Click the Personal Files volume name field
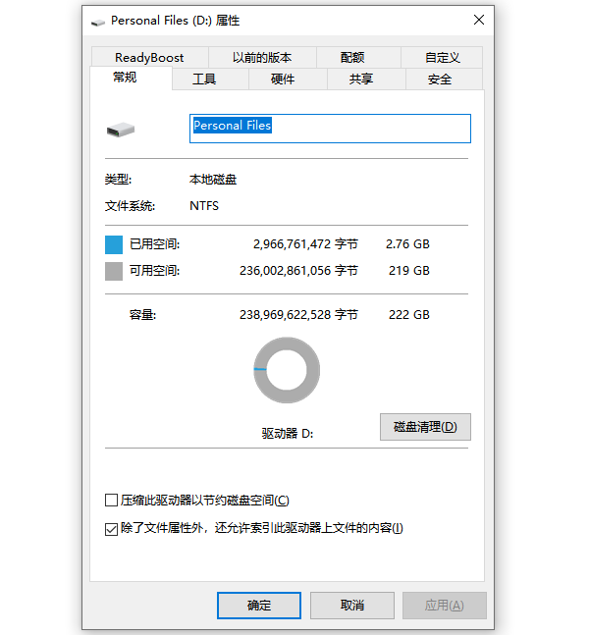The width and height of the screenshot is (589, 635). pos(330,129)
